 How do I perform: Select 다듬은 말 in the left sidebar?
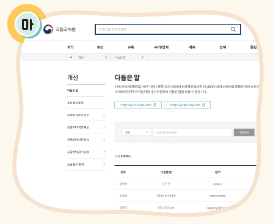click(73, 91)
